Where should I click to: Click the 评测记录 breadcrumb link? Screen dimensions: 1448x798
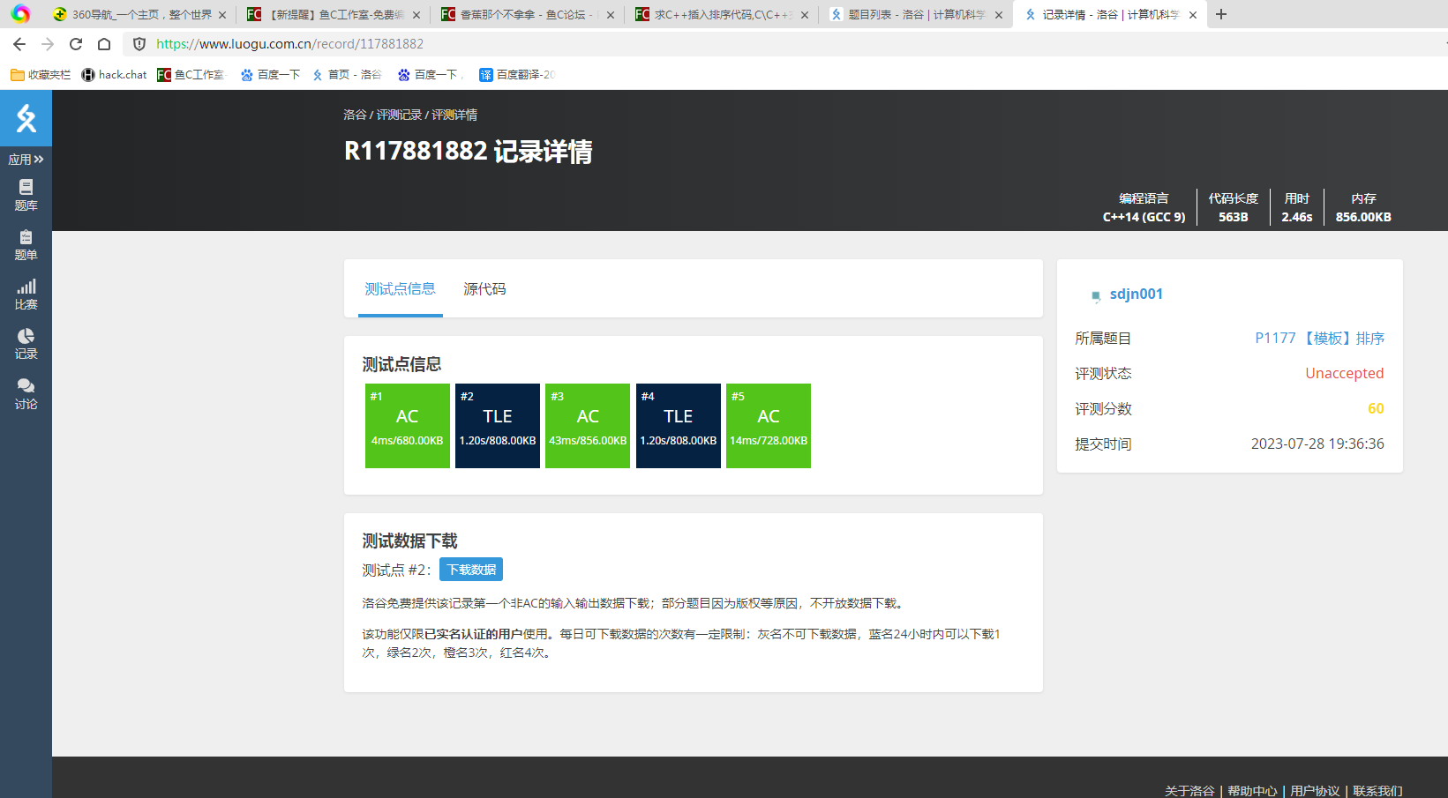click(399, 115)
